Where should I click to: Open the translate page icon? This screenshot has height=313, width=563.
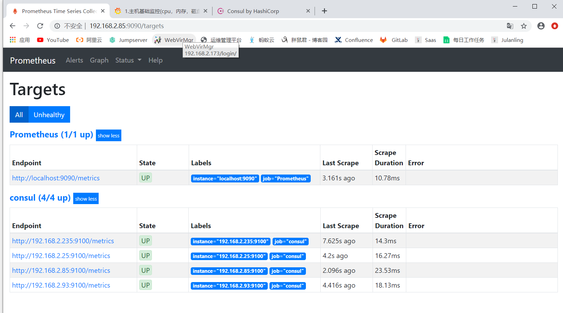(x=510, y=26)
